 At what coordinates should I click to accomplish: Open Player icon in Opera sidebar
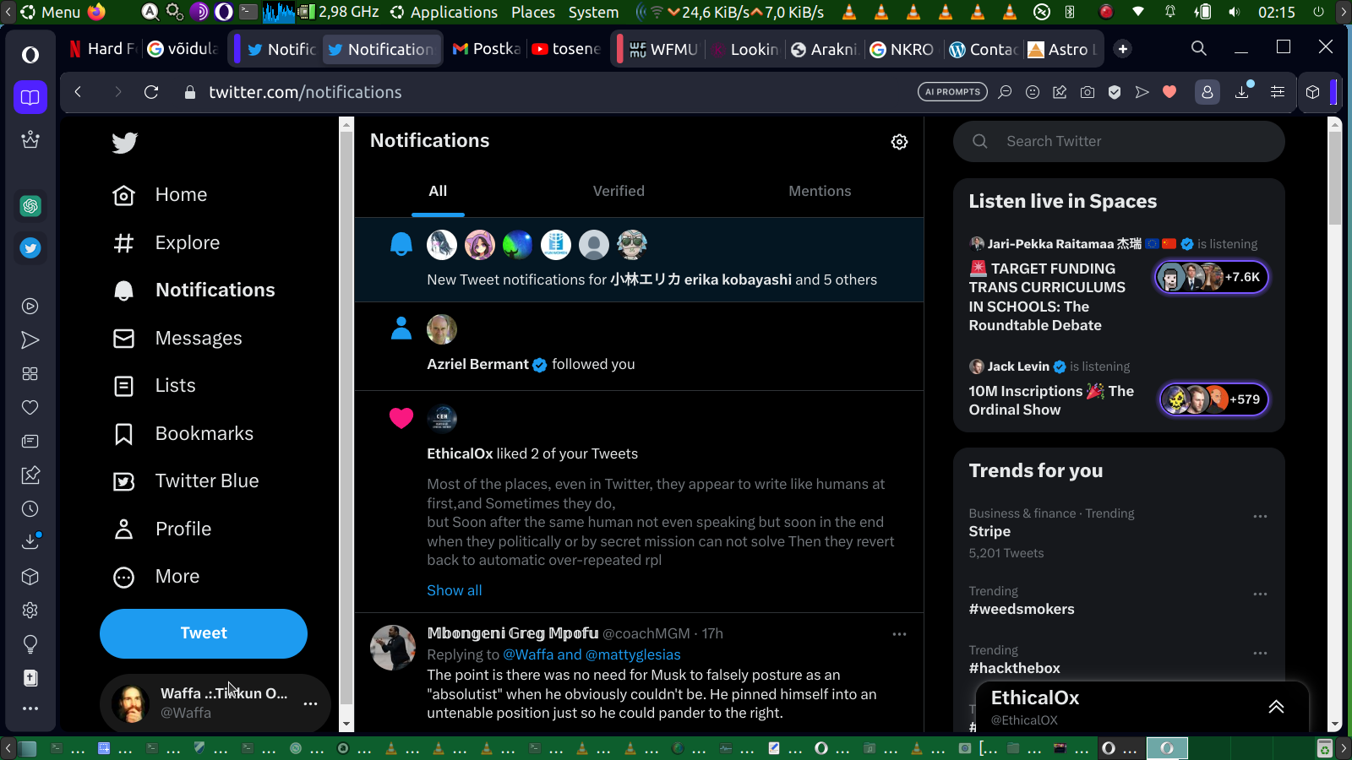[30, 307]
